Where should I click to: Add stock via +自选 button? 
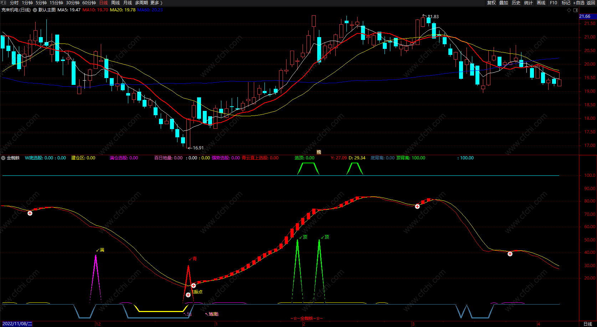579,3
